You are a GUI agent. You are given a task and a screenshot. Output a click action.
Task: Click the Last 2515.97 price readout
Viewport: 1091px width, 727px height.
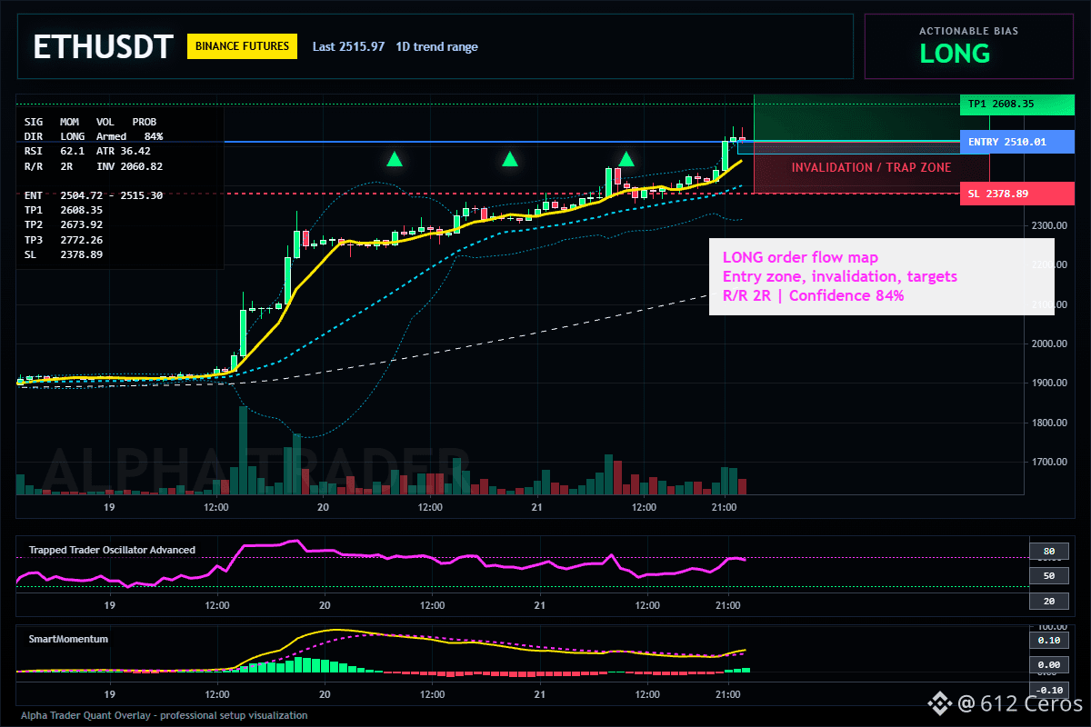(x=348, y=46)
